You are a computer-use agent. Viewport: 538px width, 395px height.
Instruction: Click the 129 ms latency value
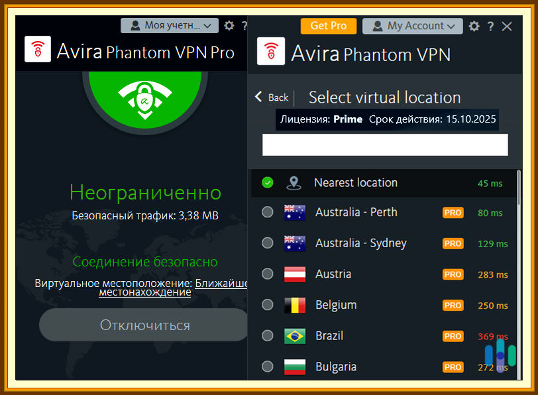tap(493, 244)
